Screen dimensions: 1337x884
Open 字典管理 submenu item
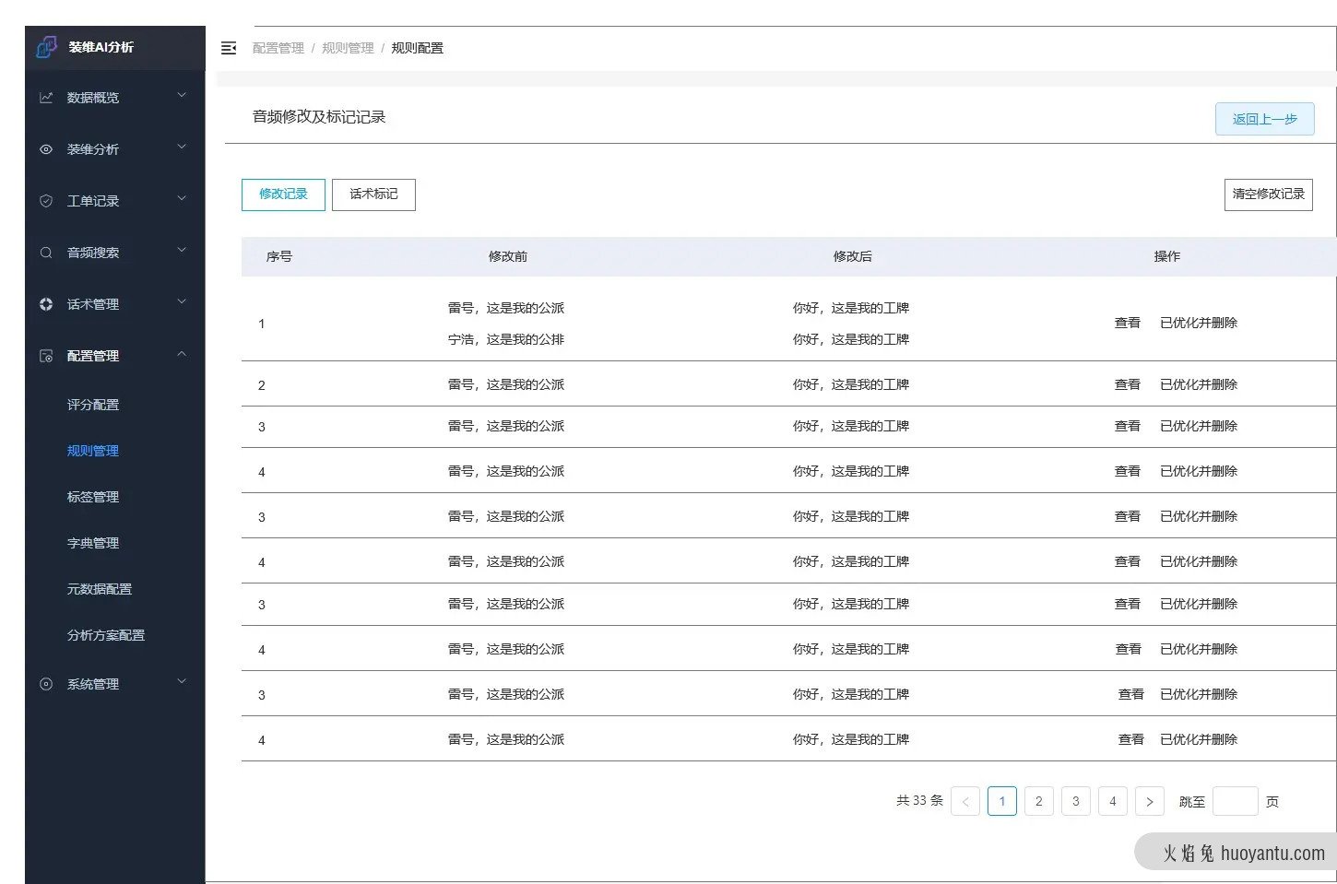click(x=93, y=543)
